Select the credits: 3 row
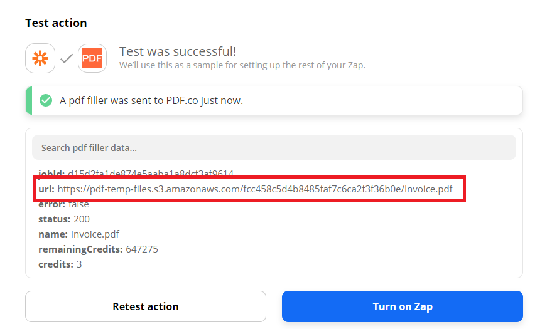 (x=60, y=264)
